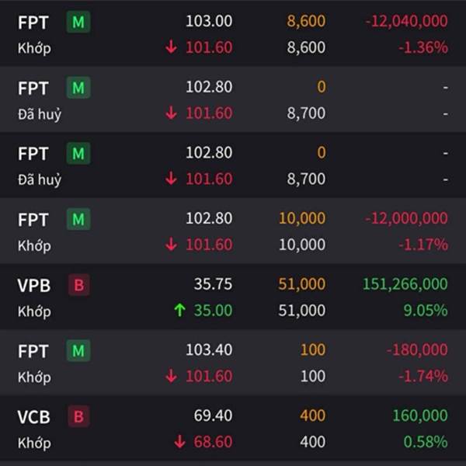Tap the red B badge beside VCB
The height and width of the screenshot is (466, 466).
click(x=78, y=417)
